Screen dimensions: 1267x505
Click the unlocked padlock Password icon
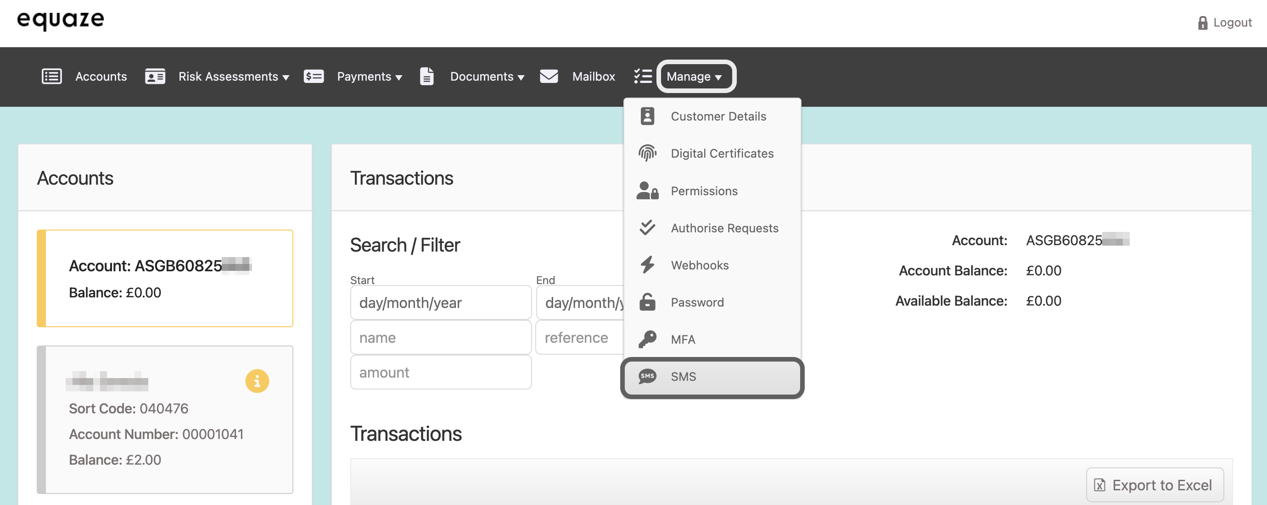pos(647,302)
